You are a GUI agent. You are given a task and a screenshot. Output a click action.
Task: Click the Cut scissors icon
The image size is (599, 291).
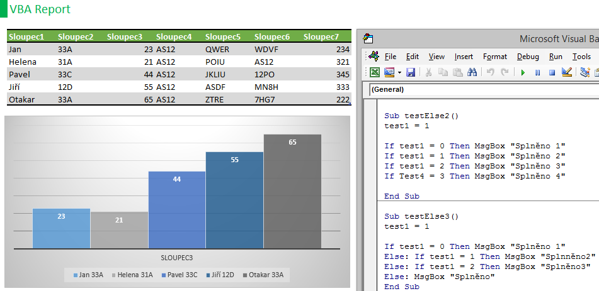click(428, 72)
